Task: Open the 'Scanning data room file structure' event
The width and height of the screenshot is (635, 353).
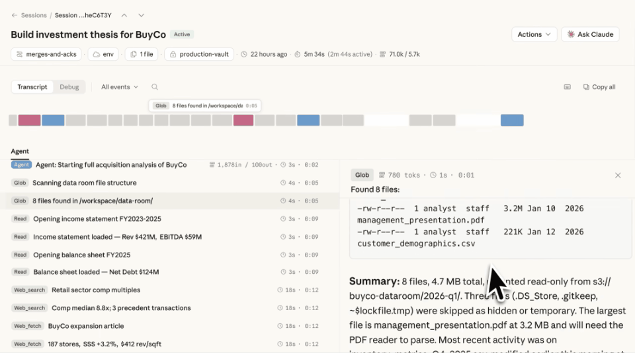Action: coord(84,183)
